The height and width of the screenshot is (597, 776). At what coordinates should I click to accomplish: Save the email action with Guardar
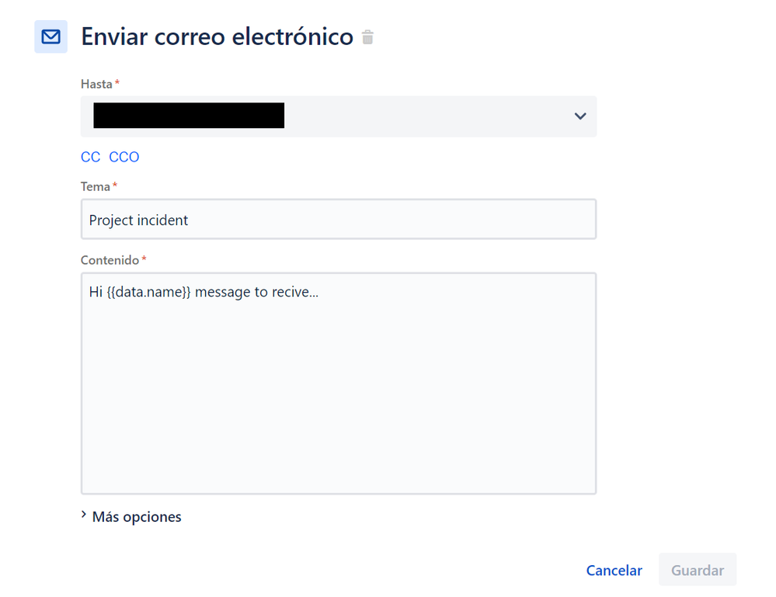click(697, 571)
